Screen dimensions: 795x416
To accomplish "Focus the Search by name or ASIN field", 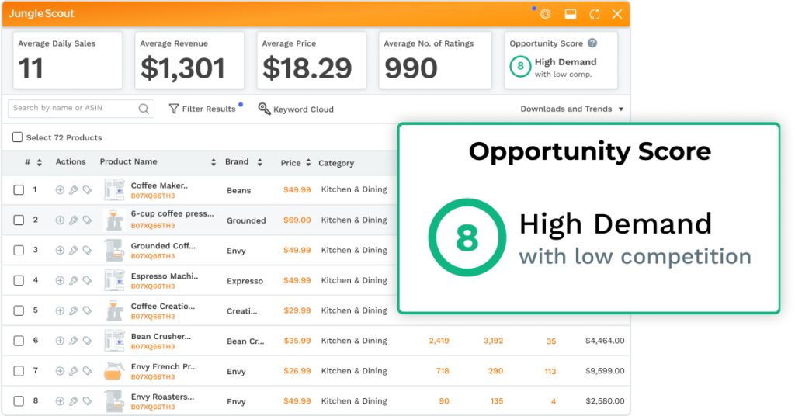I will click(x=81, y=109).
